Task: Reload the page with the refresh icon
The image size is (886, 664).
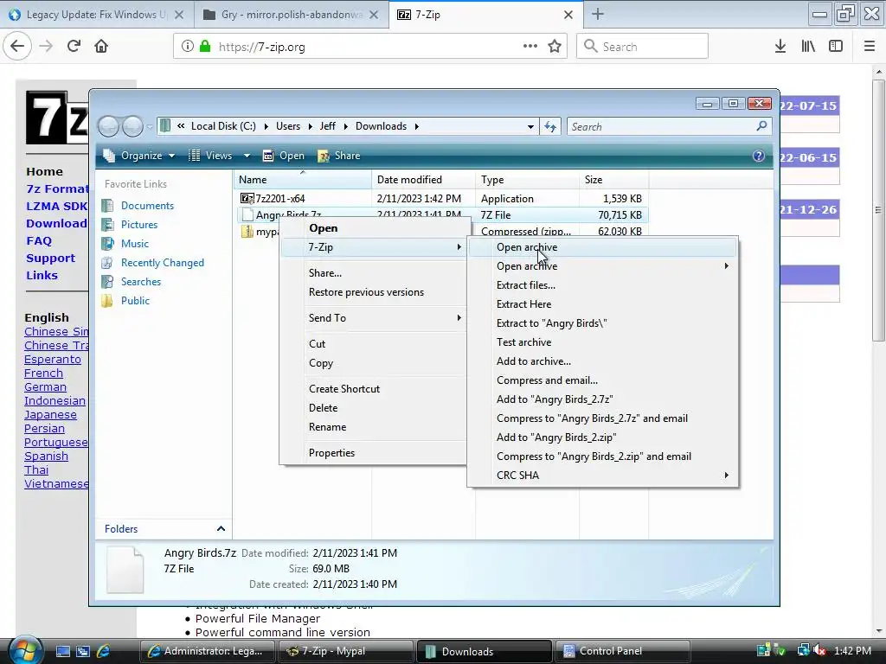Action: (x=74, y=46)
